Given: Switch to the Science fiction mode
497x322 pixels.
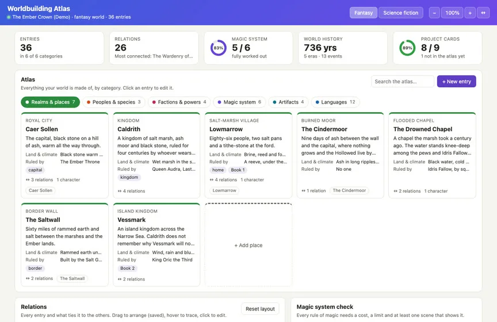Looking at the screenshot, I should pyautogui.click(x=400, y=13).
